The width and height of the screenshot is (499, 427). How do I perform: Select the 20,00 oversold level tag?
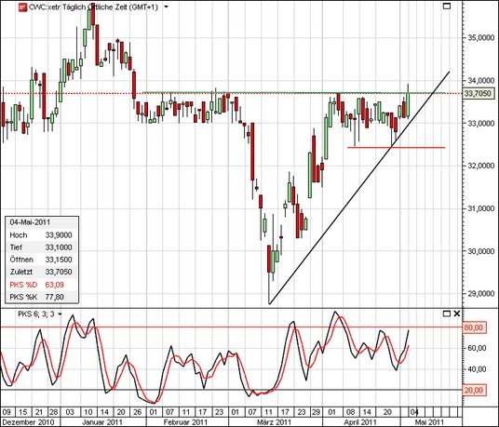click(474, 390)
